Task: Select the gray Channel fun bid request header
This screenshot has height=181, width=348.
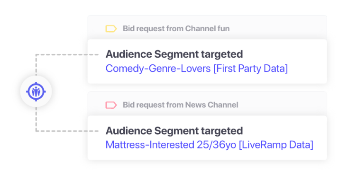Action: pos(207,27)
